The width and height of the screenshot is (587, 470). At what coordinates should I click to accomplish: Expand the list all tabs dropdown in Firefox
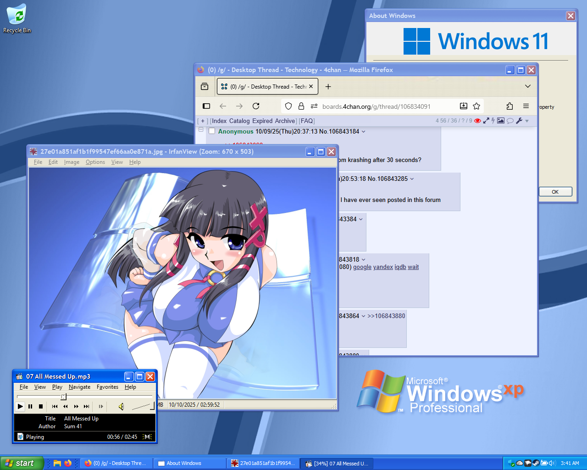tap(528, 86)
